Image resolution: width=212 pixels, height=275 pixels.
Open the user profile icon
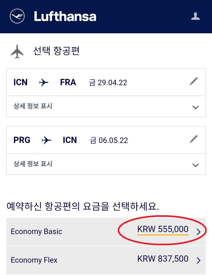(196, 16)
